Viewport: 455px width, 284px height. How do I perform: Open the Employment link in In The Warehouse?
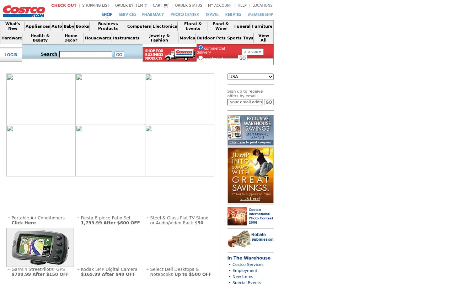[x=245, y=271]
